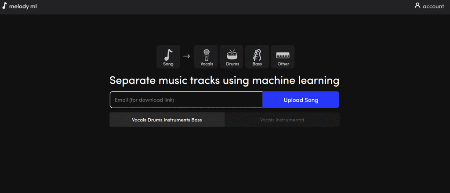Switch to the Vocals Instrumental option

pos(282,120)
